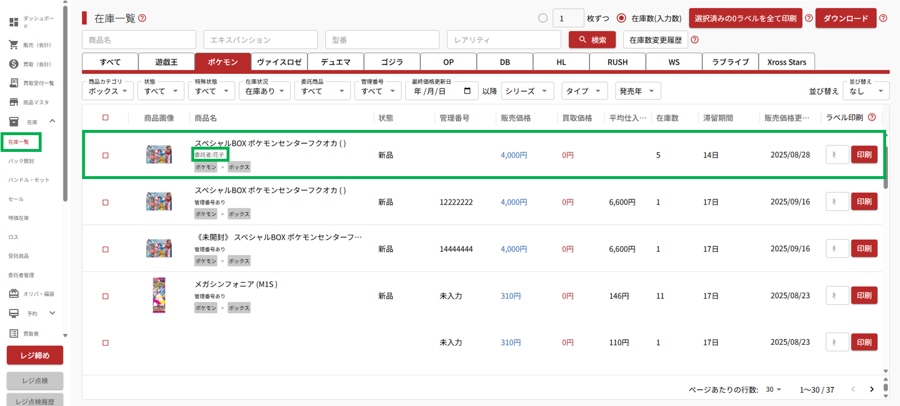Viewport: 900px width, 406px height.
Task: Open the 商品マスタ store icon
Action: [x=14, y=102]
